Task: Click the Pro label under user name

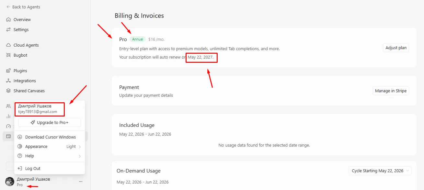Action: [20, 185]
